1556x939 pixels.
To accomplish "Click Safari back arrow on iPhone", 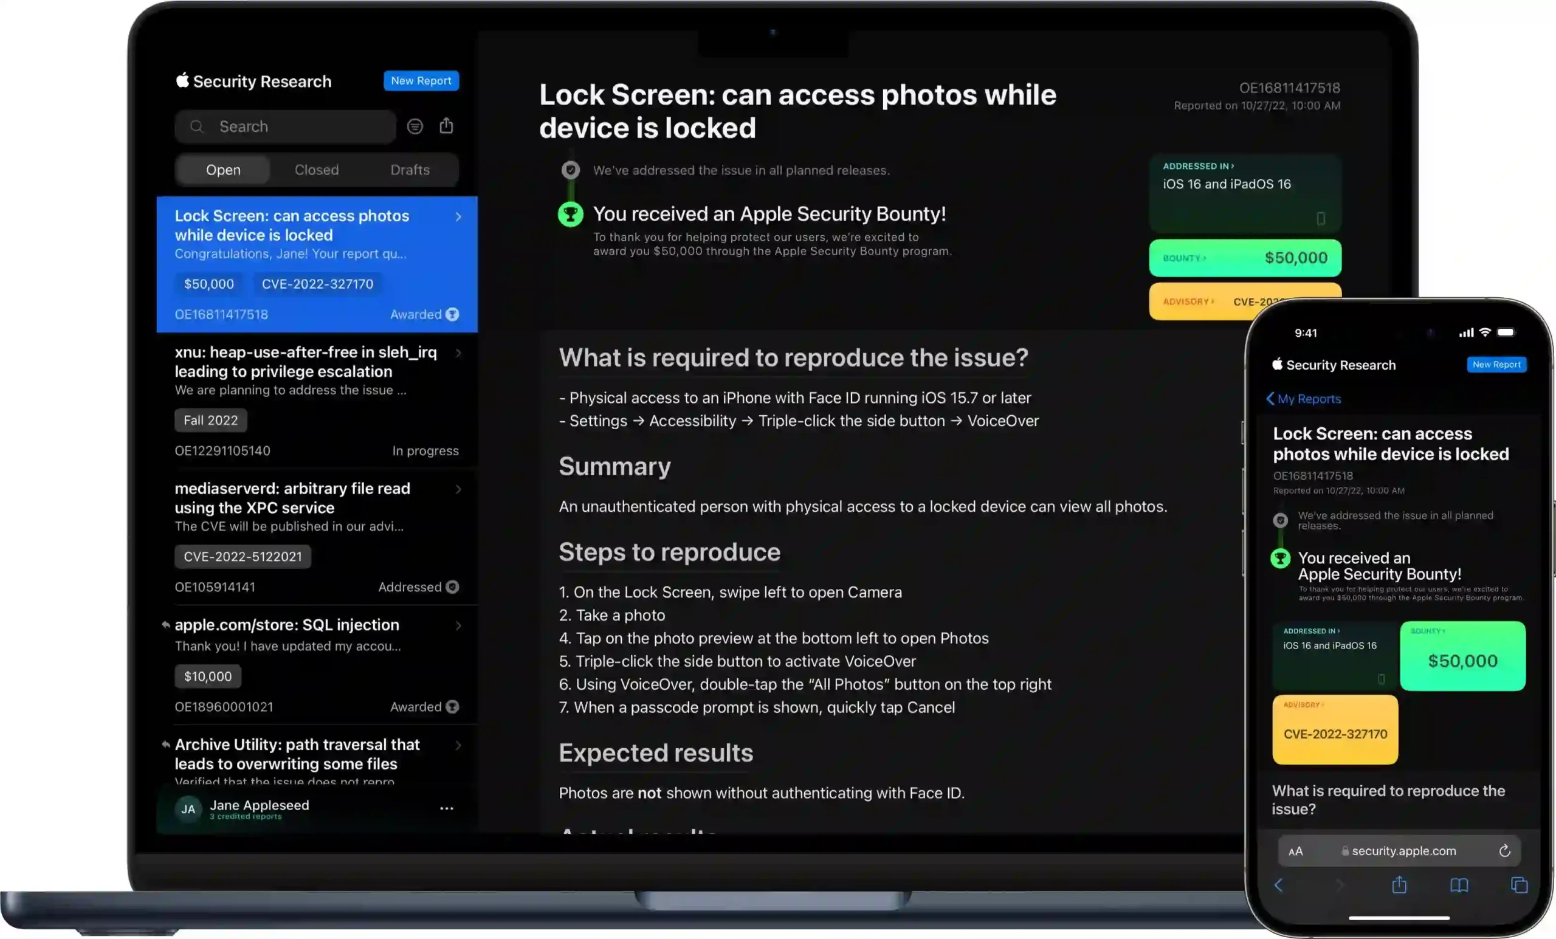I will tap(1279, 886).
